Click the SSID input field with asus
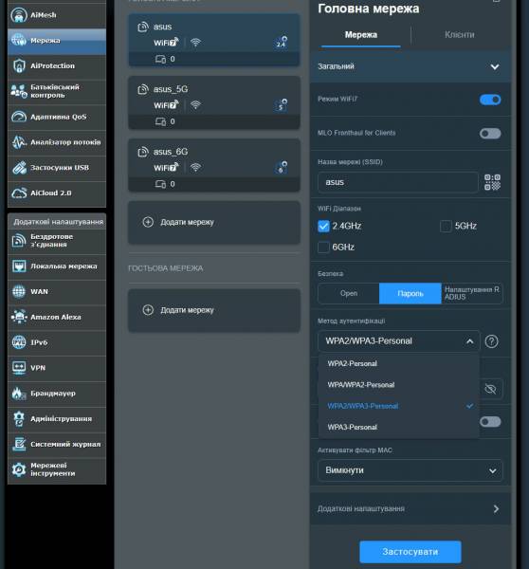This screenshot has width=529, height=569. pos(397,182)
